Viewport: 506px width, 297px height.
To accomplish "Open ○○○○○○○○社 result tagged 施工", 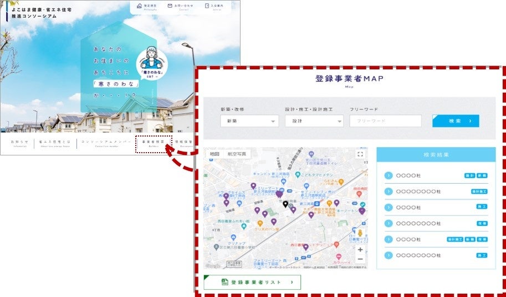I will 436,255.
